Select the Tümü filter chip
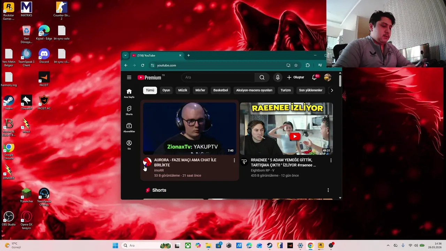 click(150, 90)
